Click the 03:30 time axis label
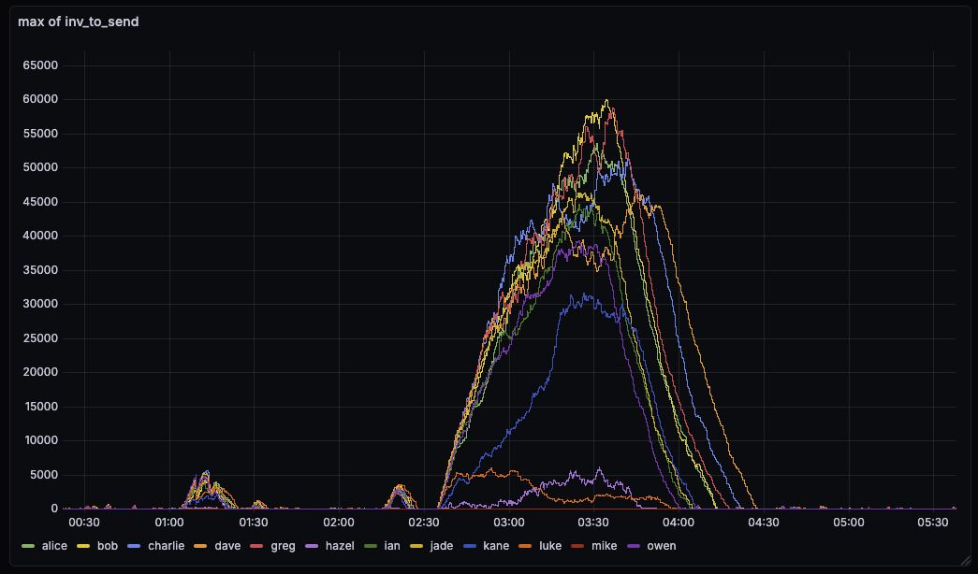 click(x=594, y=523)
